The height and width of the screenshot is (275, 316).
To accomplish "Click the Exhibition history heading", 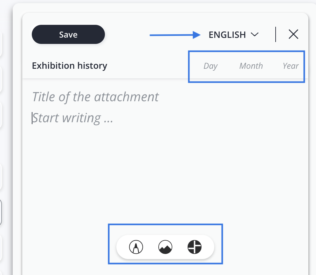I will [70, 66].
